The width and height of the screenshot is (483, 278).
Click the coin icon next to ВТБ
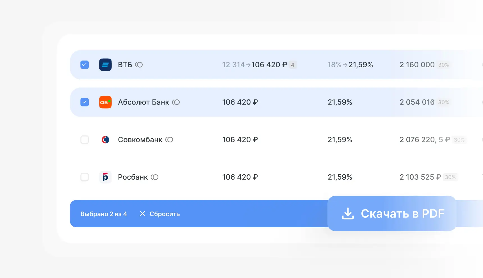(139, 65)
